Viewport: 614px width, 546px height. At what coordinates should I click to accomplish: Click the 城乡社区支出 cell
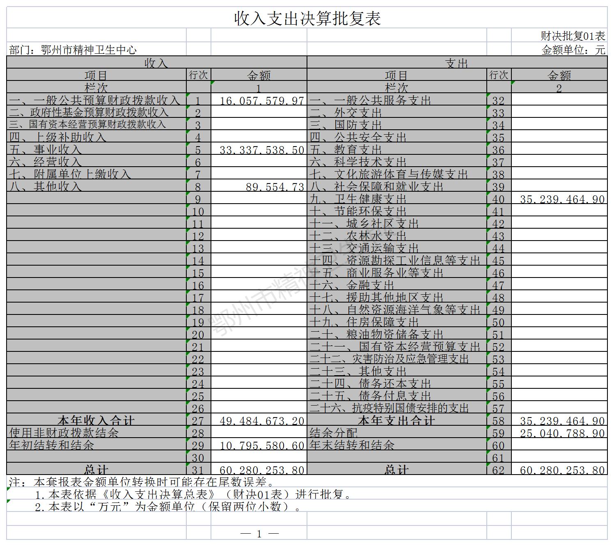point(397,223)
